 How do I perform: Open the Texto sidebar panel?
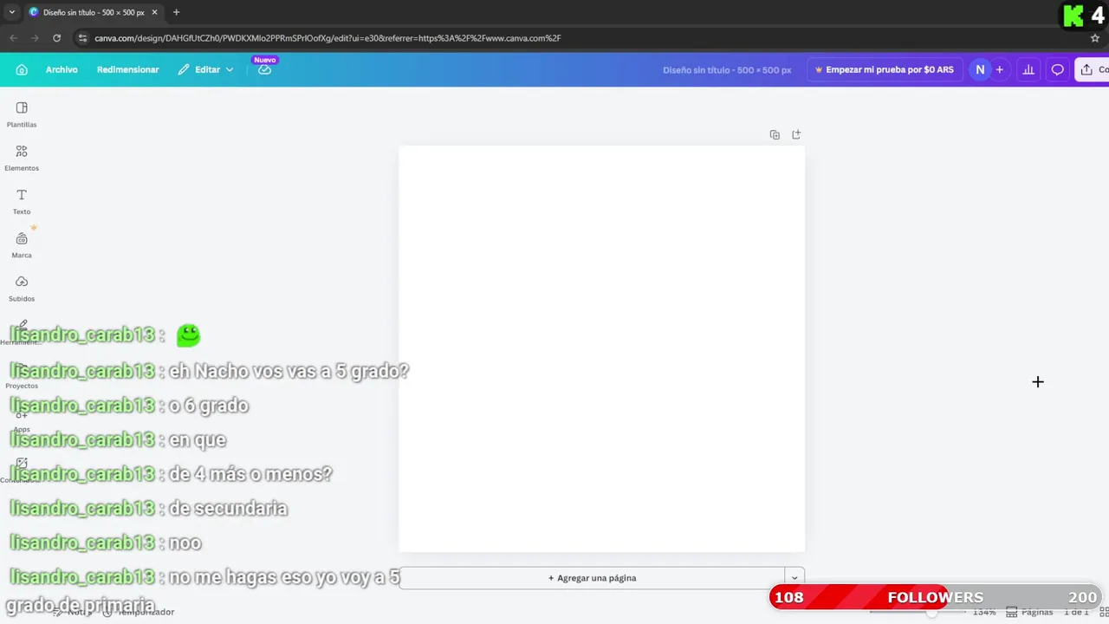click(22, 201)
